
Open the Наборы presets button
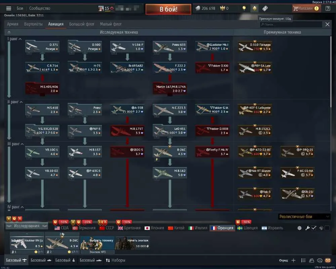[x=115, y=260]
